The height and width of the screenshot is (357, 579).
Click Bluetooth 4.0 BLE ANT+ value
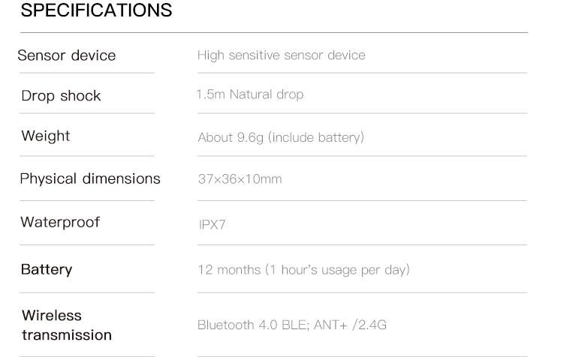tap(292, 325)
